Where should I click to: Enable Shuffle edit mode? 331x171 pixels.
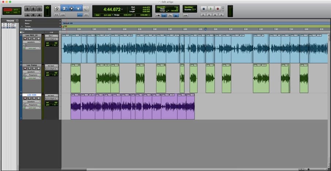point(7,9)
